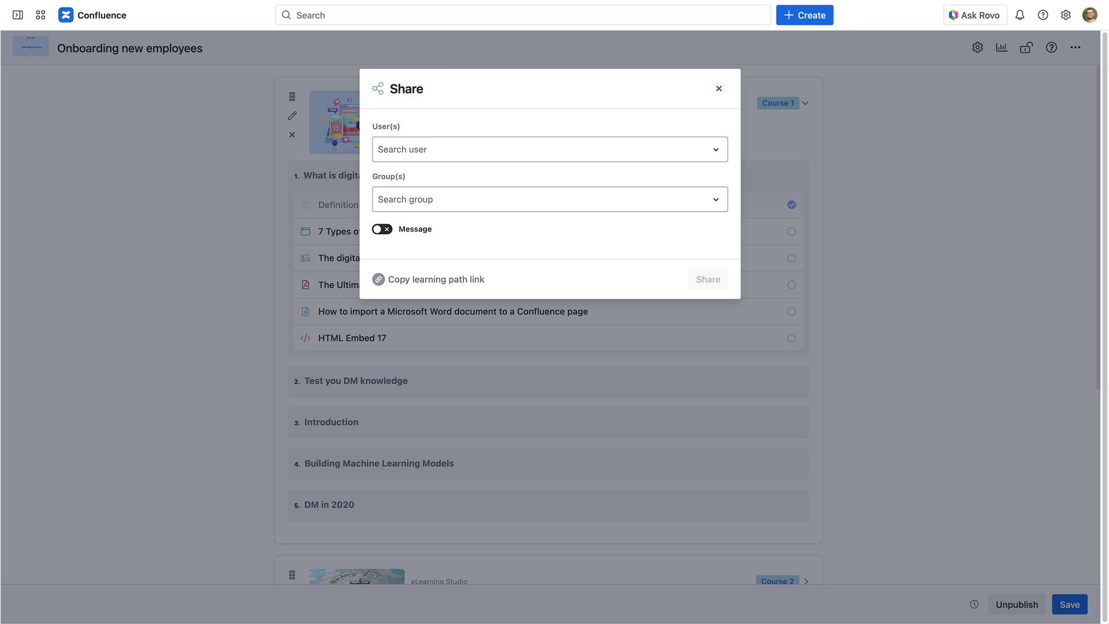Toggle the left sidebar panel icon
This screenshot has width=1109, height=624.
tap(18, 16)
